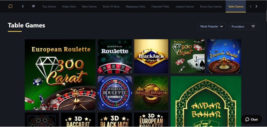Launch the BlackJack Vegas game tile
The image size is (267, 127).
tap(151, 56)
